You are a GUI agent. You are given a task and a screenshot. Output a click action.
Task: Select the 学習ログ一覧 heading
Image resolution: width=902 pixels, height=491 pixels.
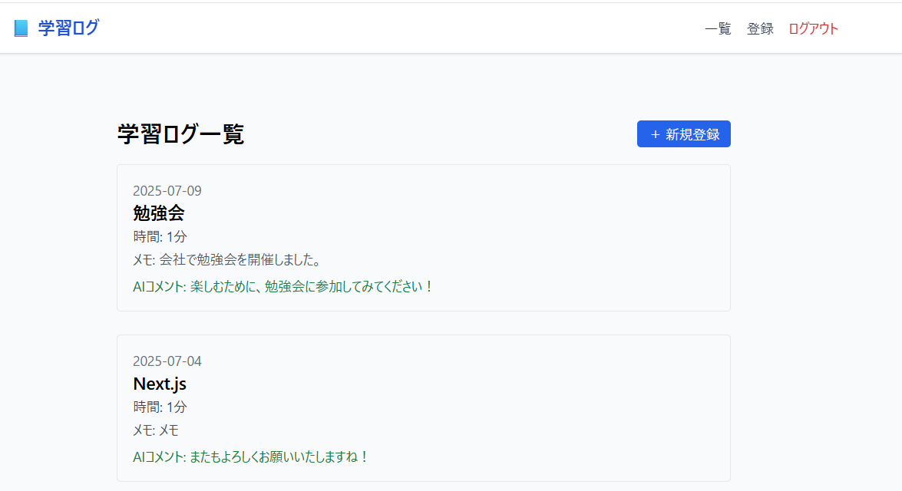point(180,134)
